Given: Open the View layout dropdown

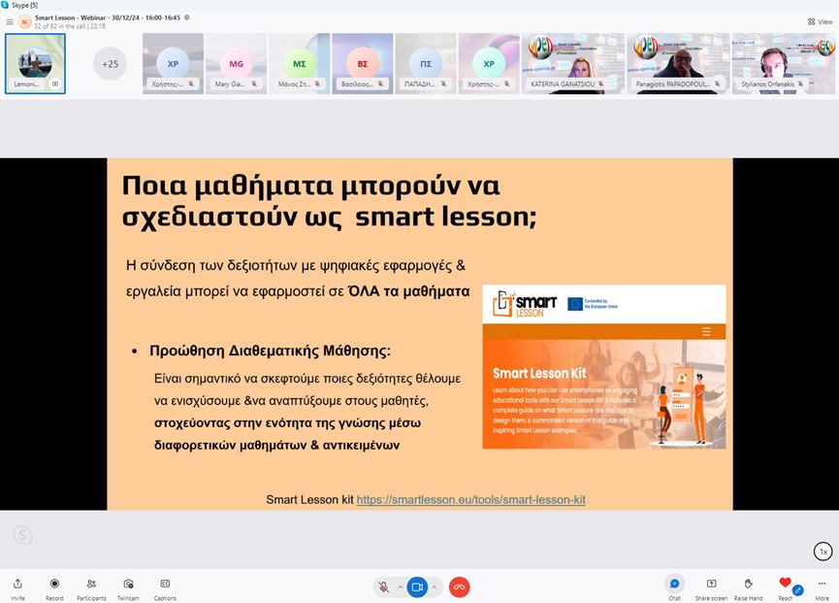Looking at the screenshot, I should pos(818,20).
